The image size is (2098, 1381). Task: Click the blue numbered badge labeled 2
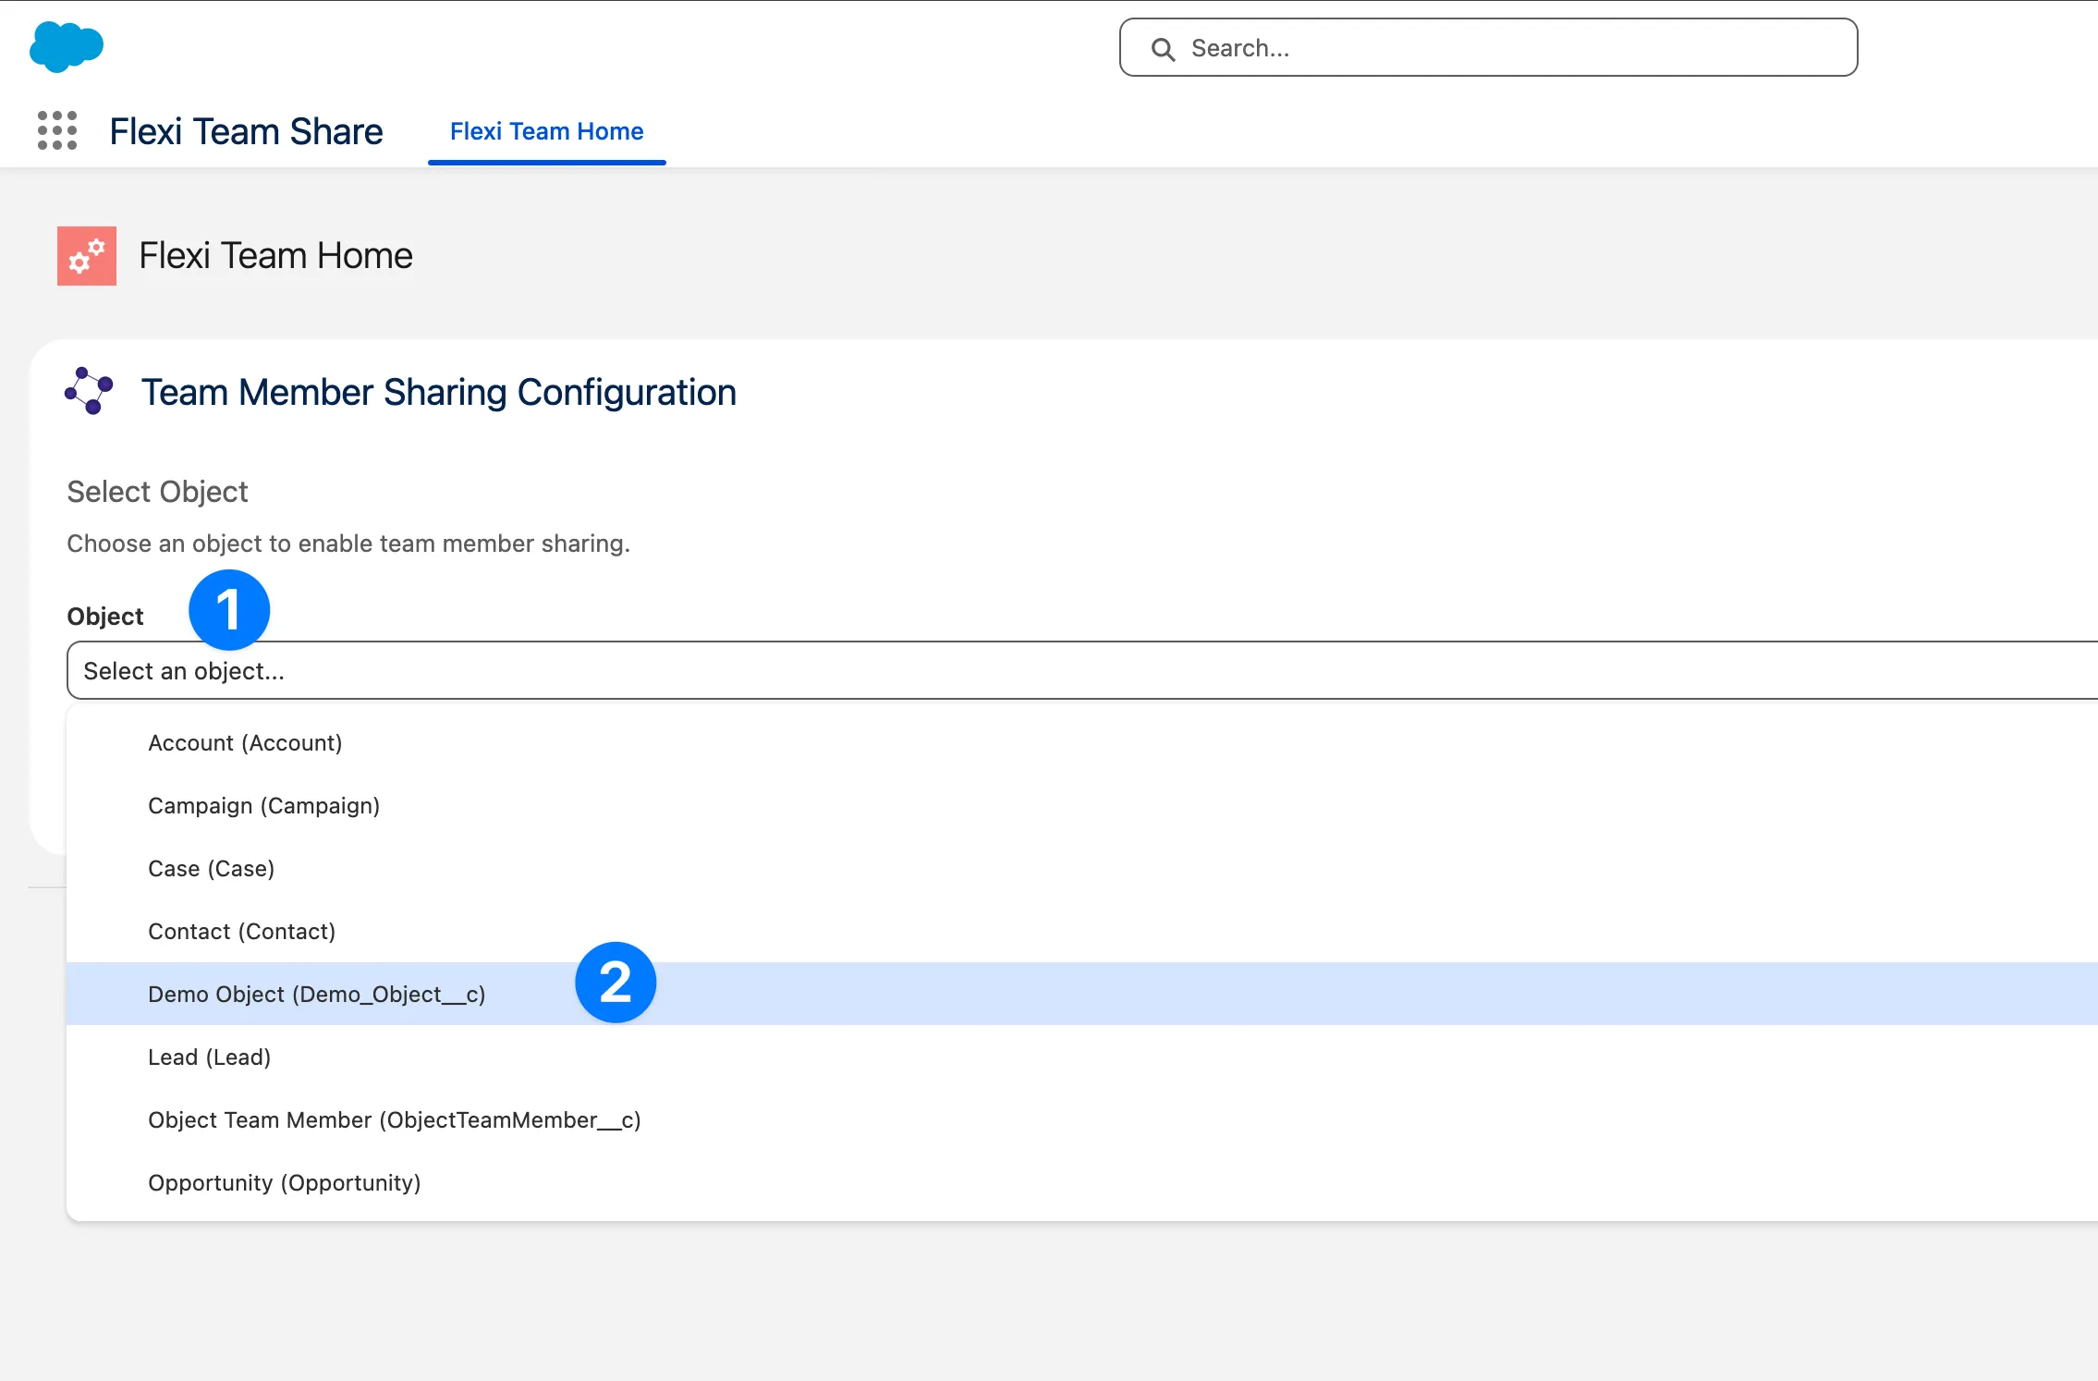(616, 983)
